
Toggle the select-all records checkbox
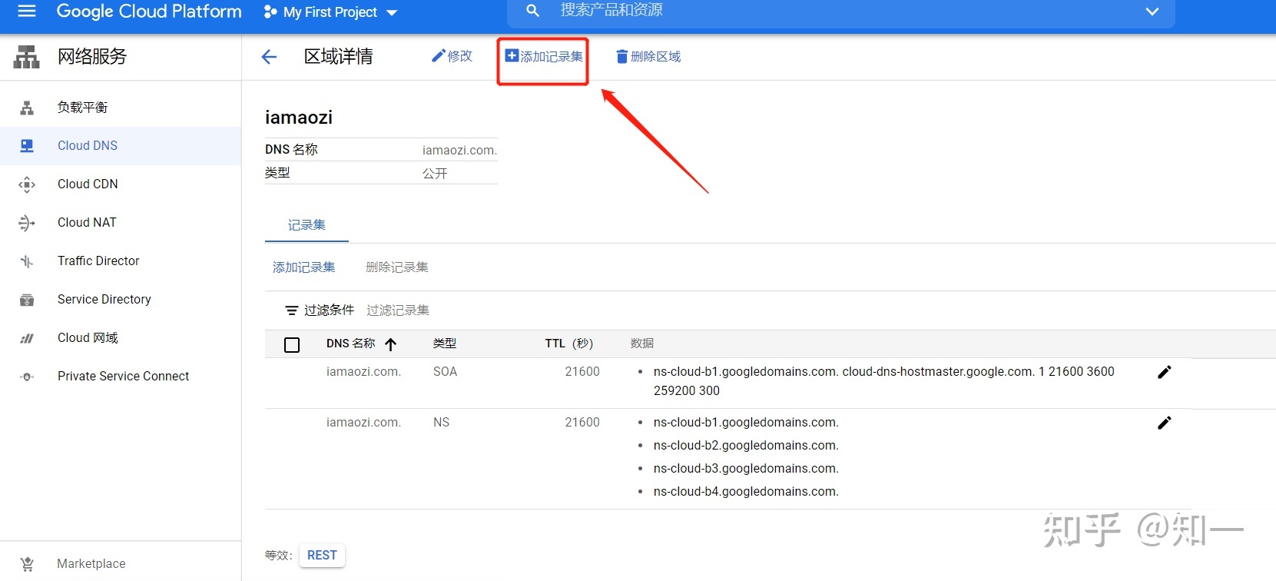(x=292, y=344)
